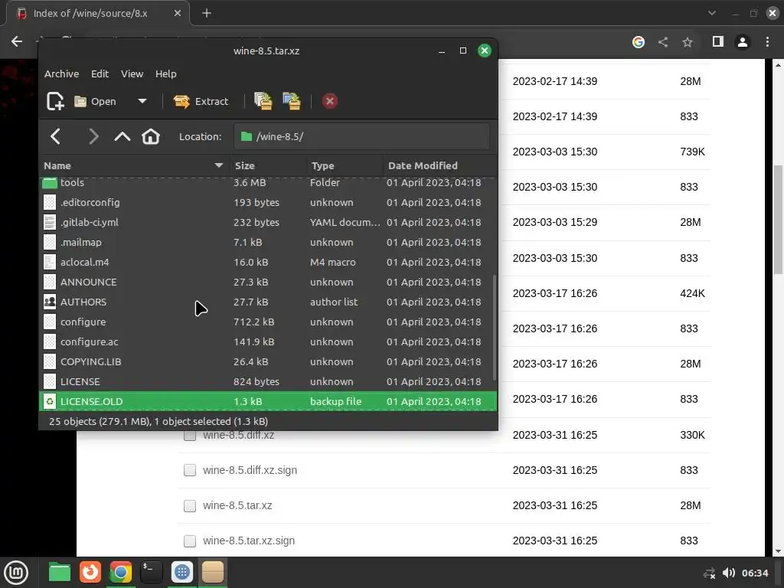Tick checkbox next to wine-8.5.diff.xz.sign
This screenshot has width=784, height=588.
point(190,470)
